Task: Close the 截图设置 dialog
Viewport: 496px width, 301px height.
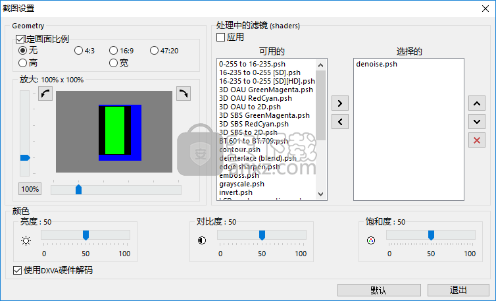Action: (x=485, y=9)
